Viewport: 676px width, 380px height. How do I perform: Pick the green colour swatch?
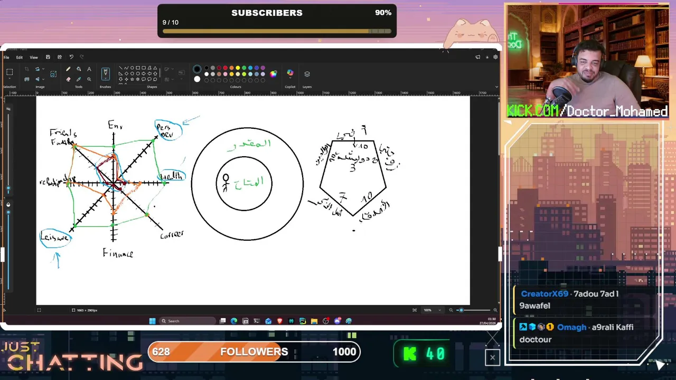click(x=244, y=68)
